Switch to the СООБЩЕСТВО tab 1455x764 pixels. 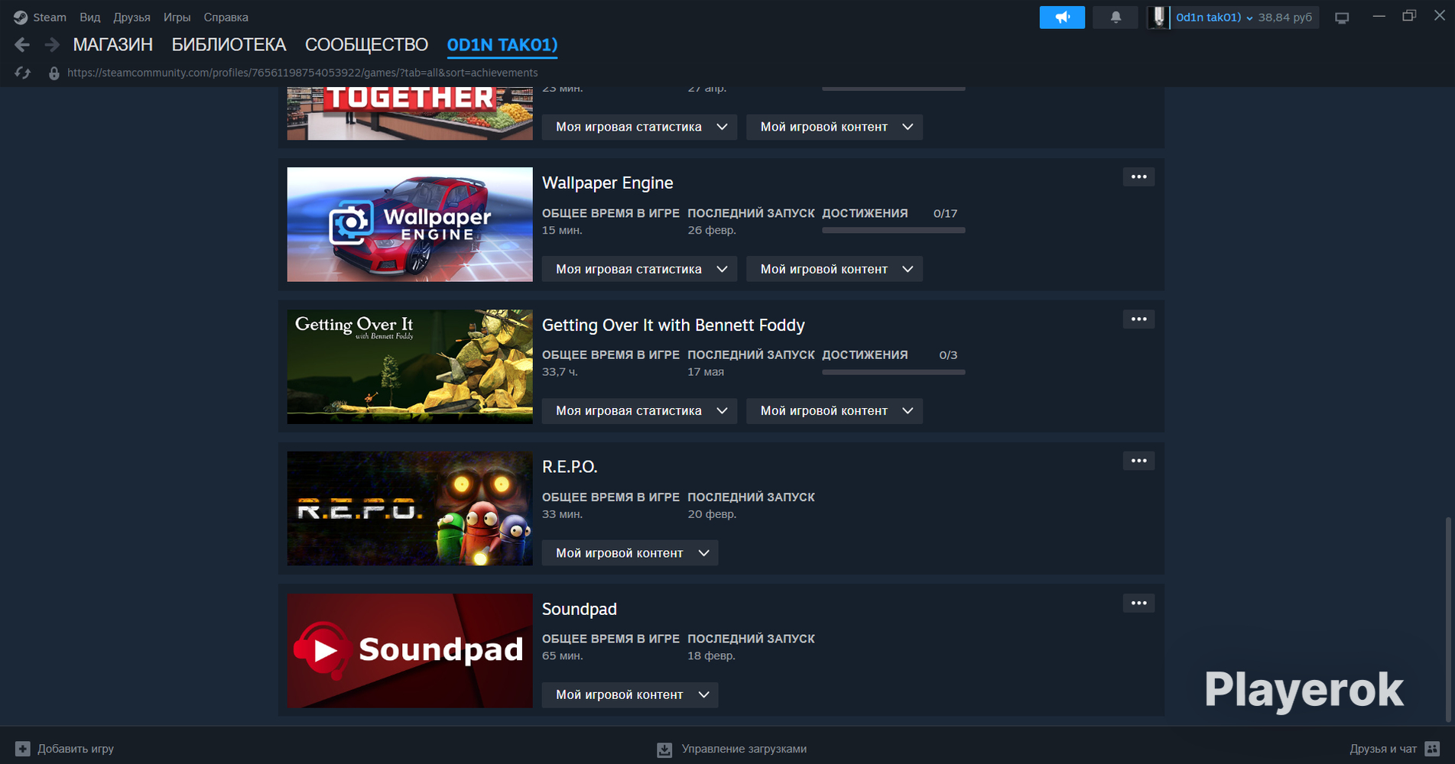[366, 45]
